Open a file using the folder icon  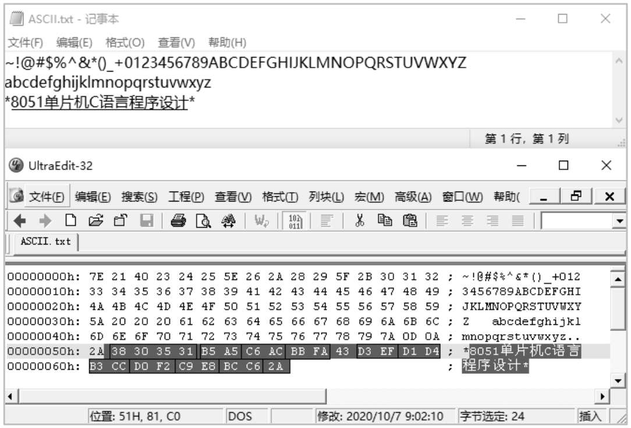[96, 221]
